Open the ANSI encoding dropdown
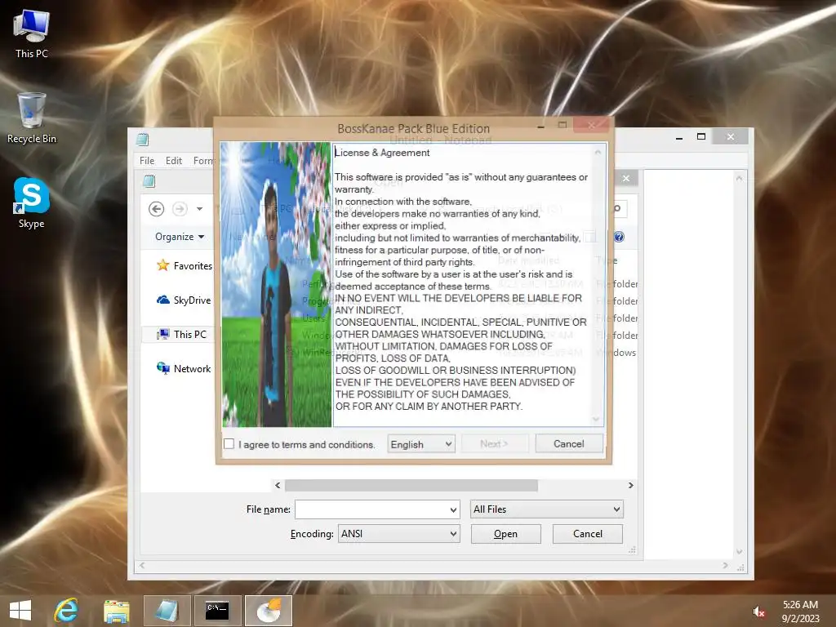836x627 pixels. [x=398, y=534]
